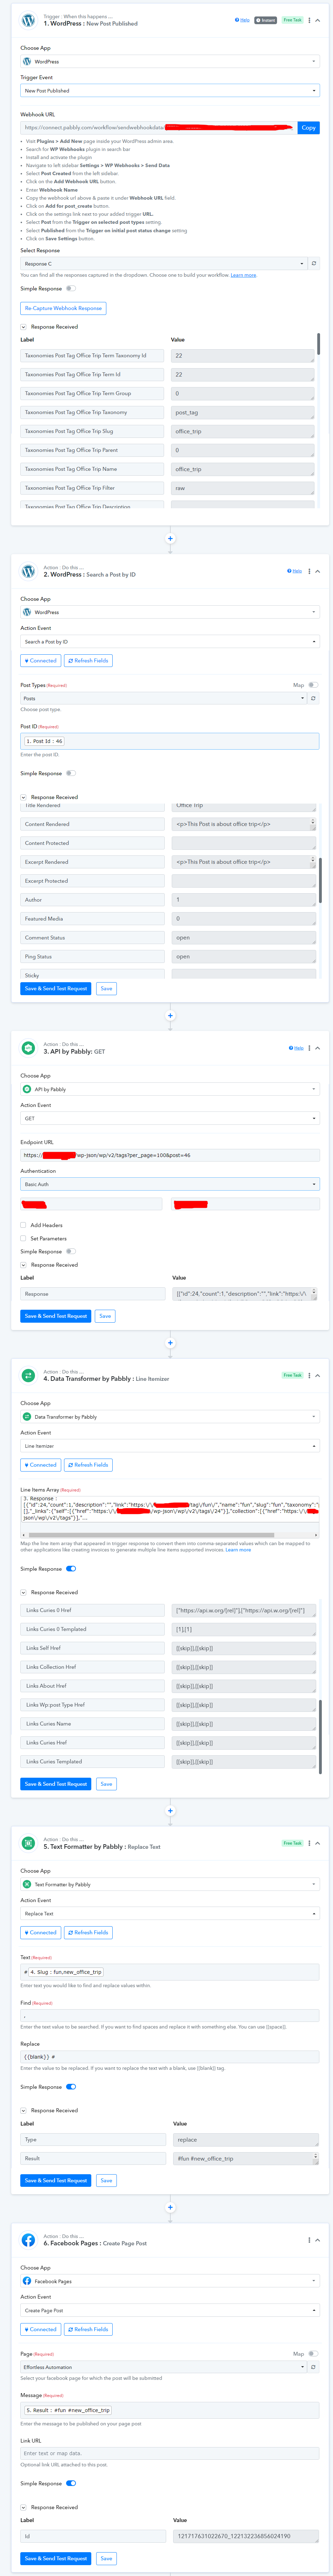Click Save button in API by Pabbly step
Viewport: 333px width, 2576px height.
point(105,1316)
